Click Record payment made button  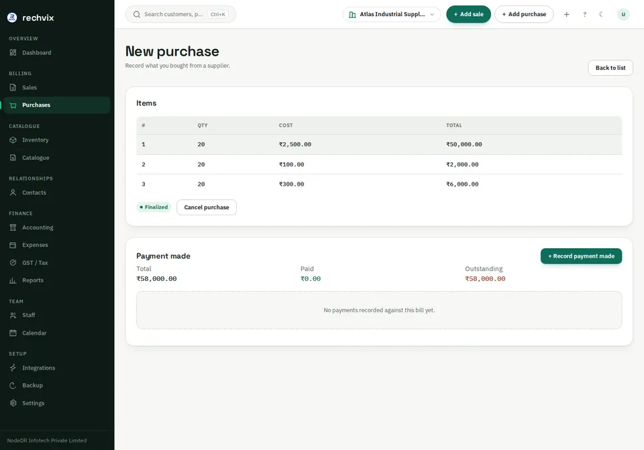tap(581, 256)
